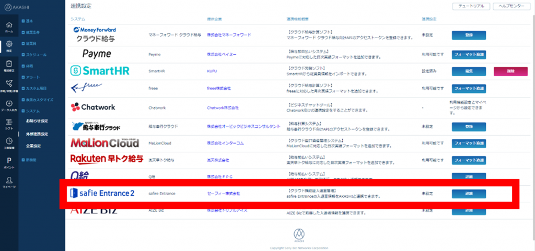Click the safire Entrance system name text
Image resolution: width=535 pixels, height=251 pixels.
[x=162, y=194]
